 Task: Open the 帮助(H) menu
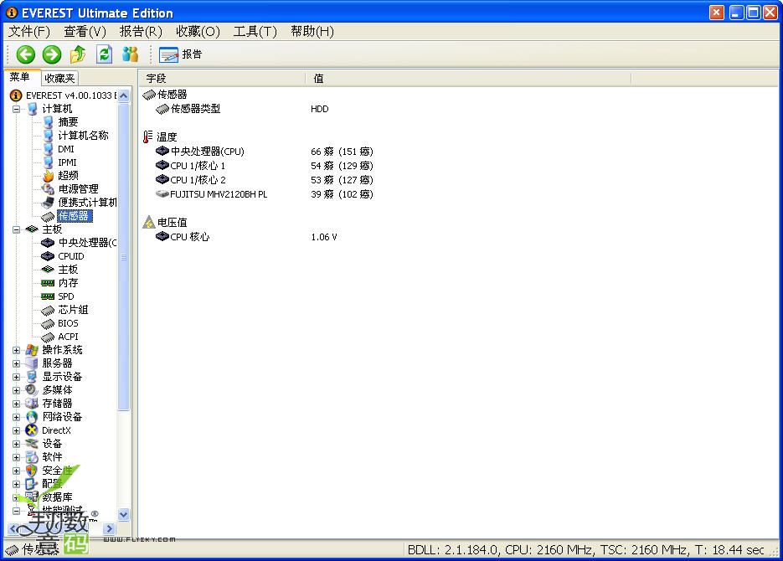pyautogui.click(x=312, y=32)
